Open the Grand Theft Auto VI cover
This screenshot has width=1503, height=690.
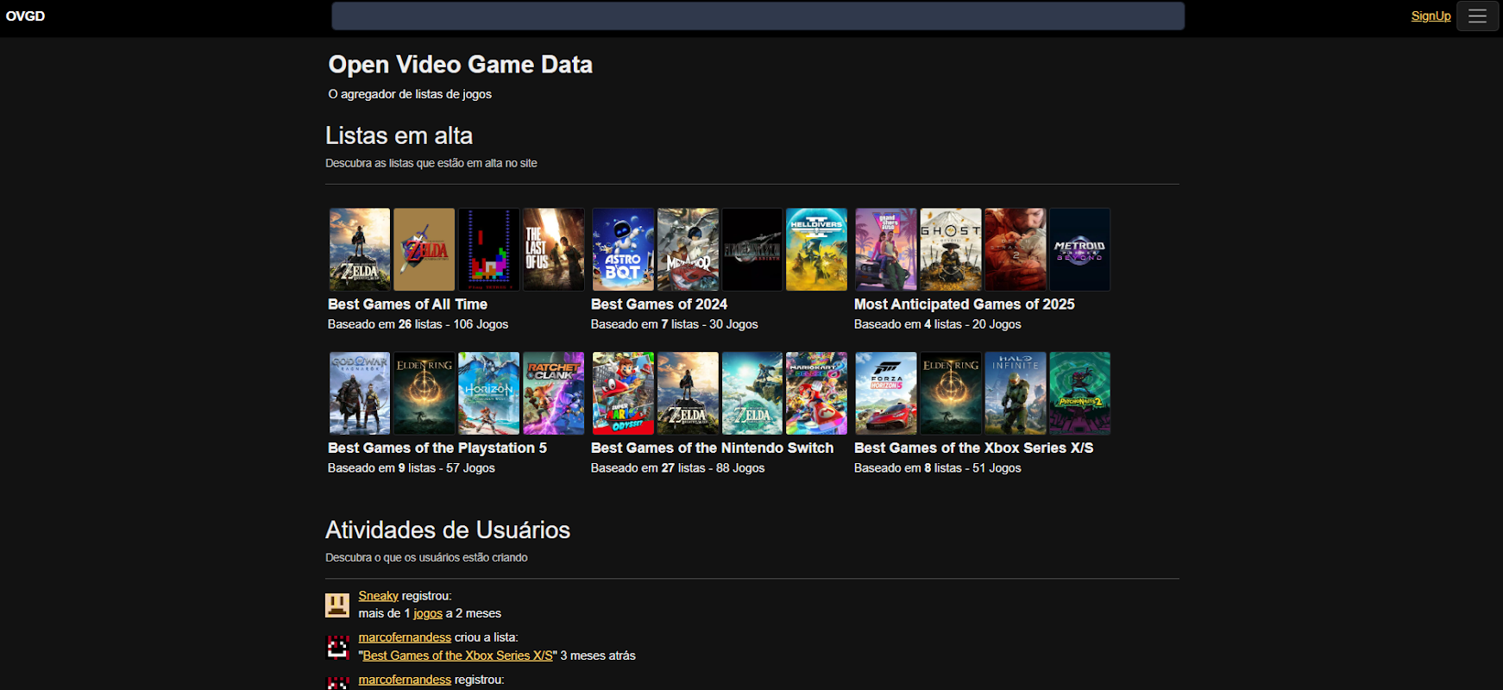[886, 249]
